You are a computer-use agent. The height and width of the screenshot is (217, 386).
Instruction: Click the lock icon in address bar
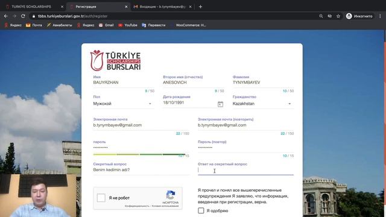[x=34, y=16]
